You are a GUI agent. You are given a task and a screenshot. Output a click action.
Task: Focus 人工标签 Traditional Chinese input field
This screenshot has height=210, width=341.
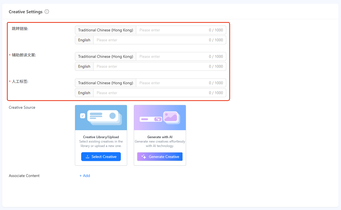(x=181, y=83)
